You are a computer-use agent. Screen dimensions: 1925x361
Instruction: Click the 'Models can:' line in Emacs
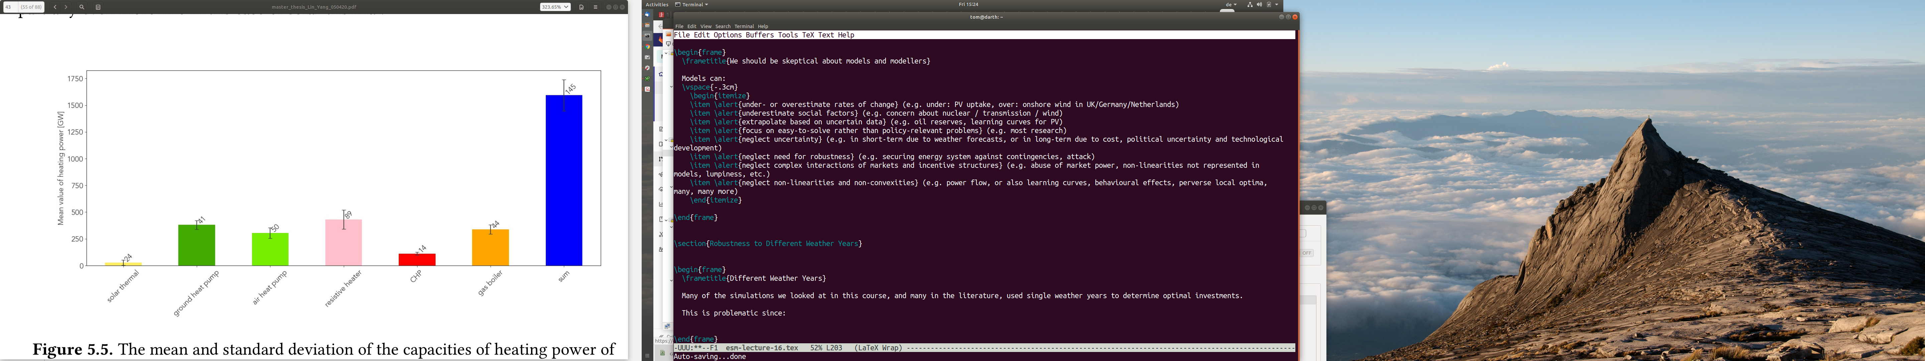click(703, 79)
